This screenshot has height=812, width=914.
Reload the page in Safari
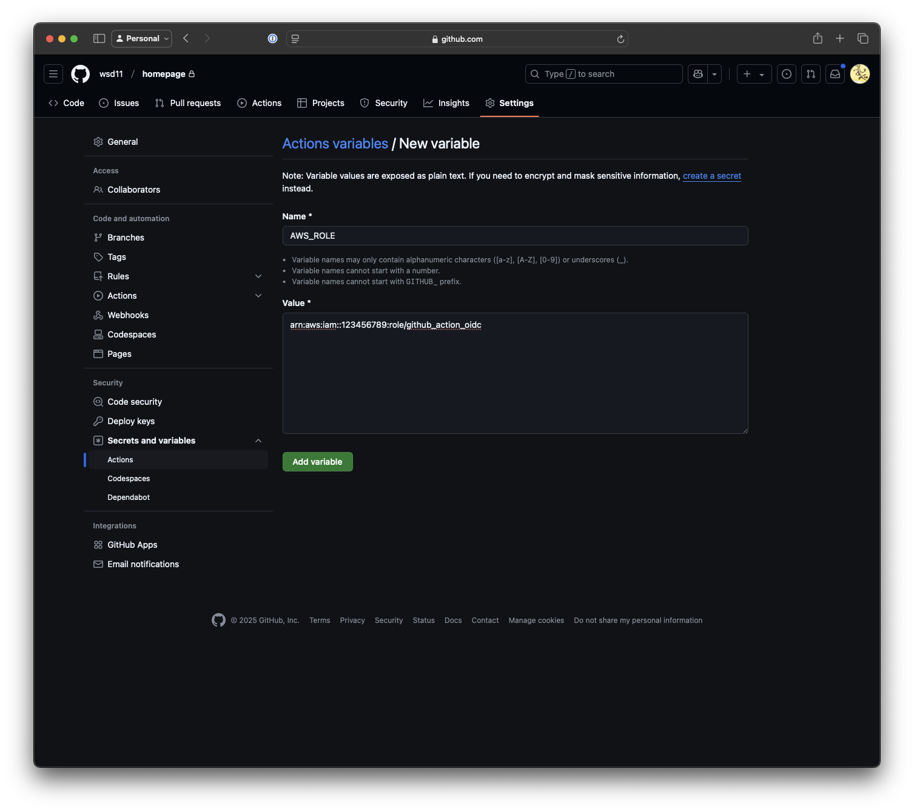tap(620, 39)
